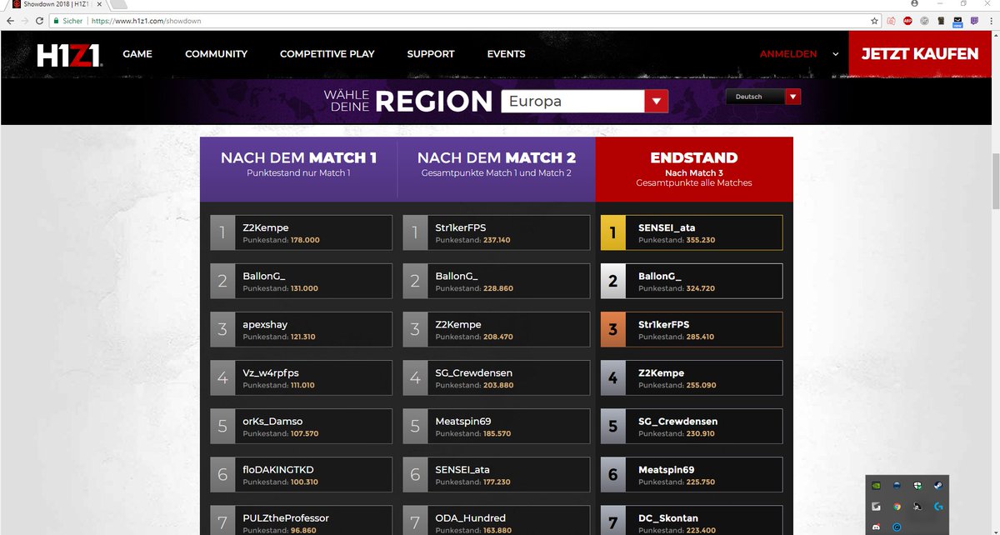This screenshot has width=1000, height=535.
Task: Click DC_Skontan in the Endstand column
Action: pos(692,520)
